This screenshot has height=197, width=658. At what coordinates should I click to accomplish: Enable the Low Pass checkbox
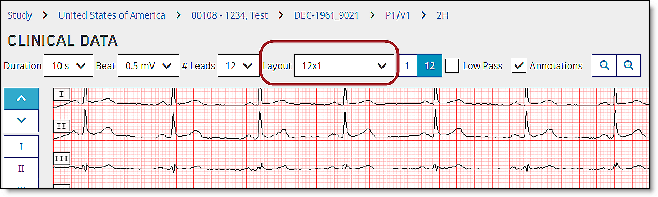click(452, 66)
